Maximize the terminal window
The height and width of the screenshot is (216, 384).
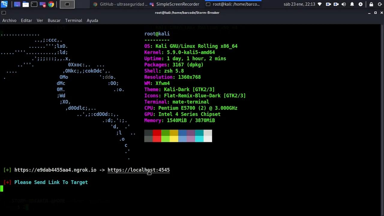[375, 13]
